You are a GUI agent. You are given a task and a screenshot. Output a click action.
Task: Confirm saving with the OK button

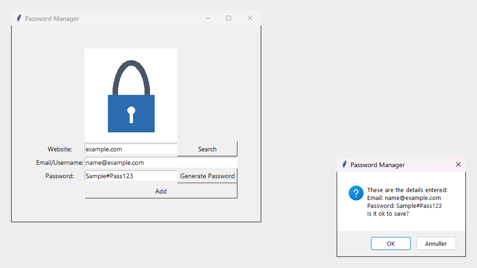[x=390, y=243]
